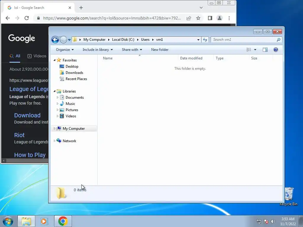Share this page icon in Chrome
Image resolution: width=303 pixels, height=227 pixels.
coord(189,18)
